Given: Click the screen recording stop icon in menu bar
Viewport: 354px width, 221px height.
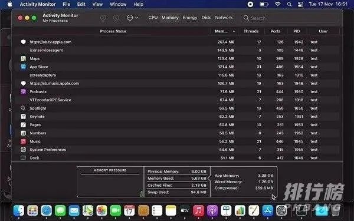Looking at the screenshot, I should (250, 4).
